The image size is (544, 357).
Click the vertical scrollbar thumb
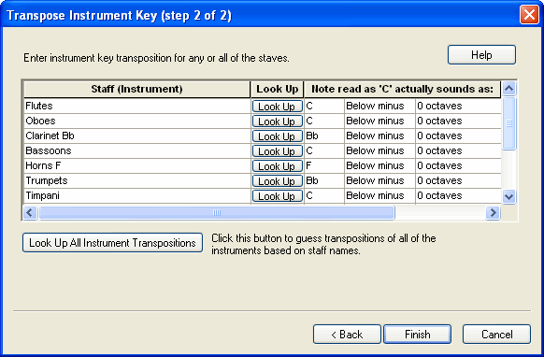coord(509,123)
